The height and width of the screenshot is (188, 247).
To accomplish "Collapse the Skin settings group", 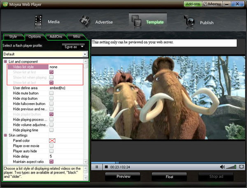I will tap(5, 135).
